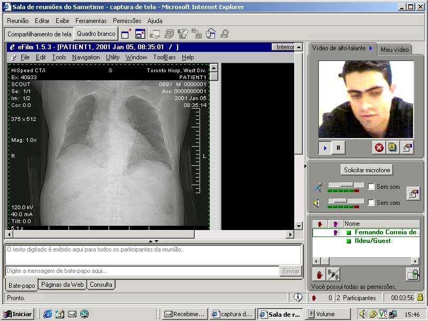
Task: Click Solicitar microfone button
Action: (x=367, y=170)
